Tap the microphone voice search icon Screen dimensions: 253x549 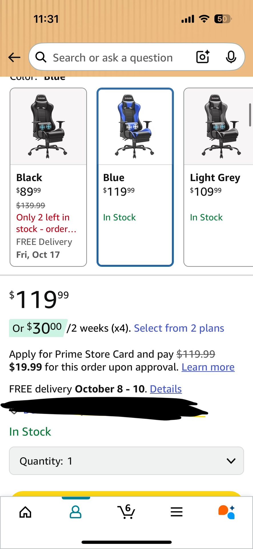click(x=231, y=57)
